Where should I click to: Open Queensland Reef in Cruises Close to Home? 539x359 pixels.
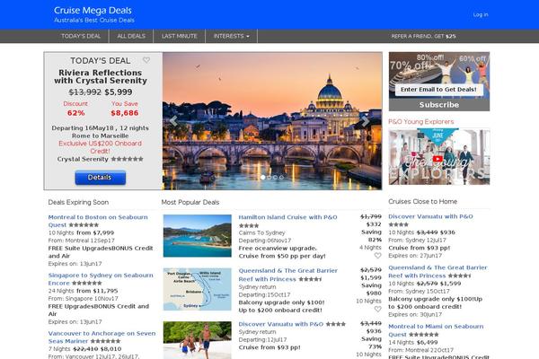438,271
